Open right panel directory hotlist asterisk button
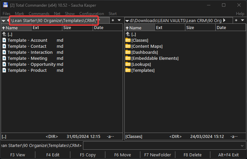247x159 pixels. click(236, 20)
